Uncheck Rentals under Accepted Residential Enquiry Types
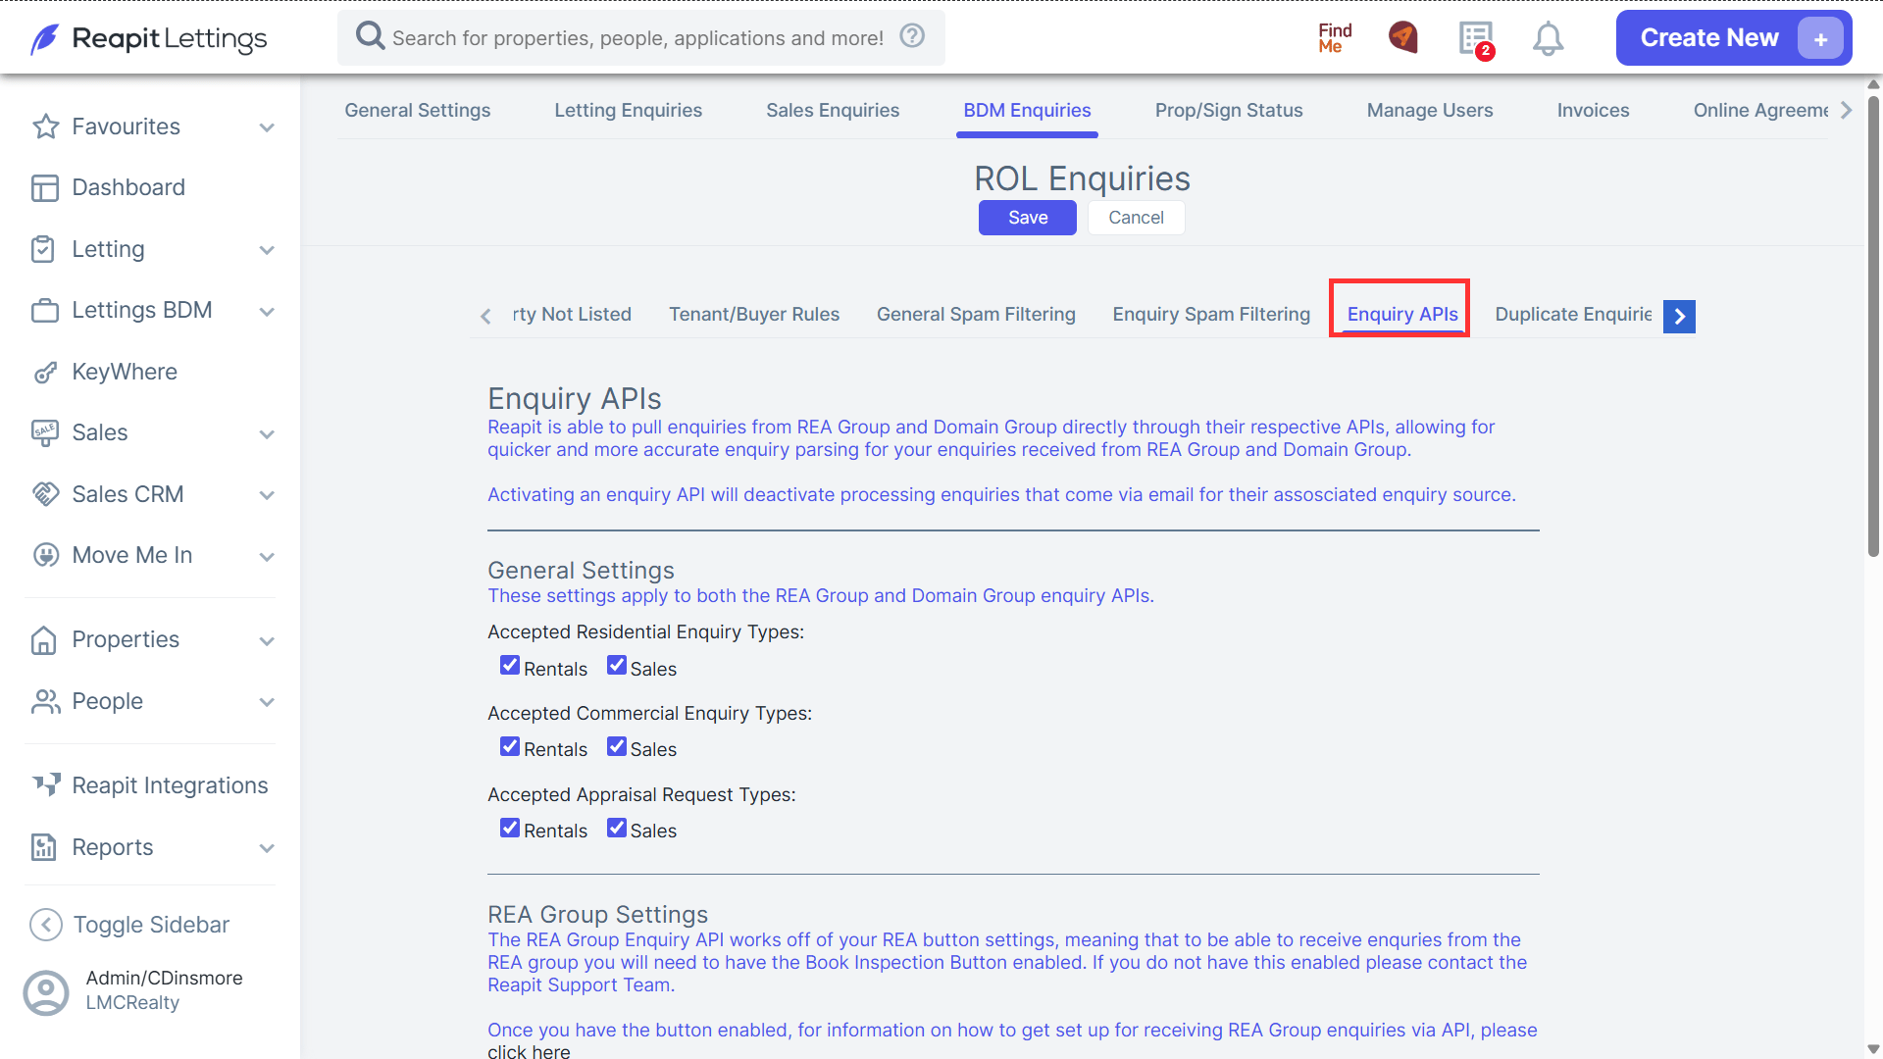 click(x=510, y=666)
